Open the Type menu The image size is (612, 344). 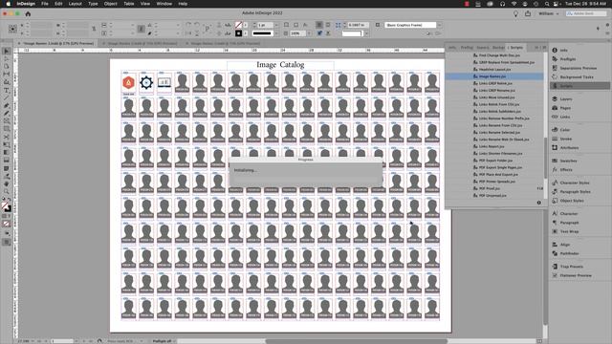pyautogui.click(x=93, y=4)
